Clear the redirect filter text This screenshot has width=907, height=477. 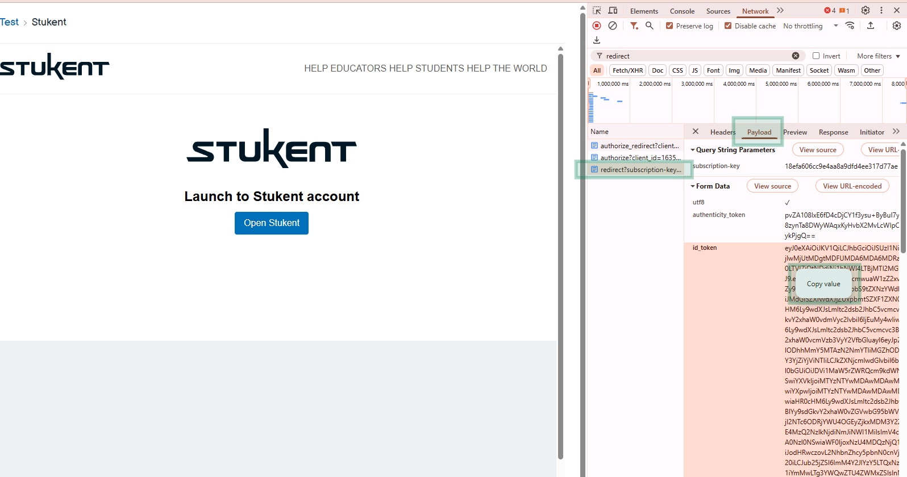pos(796,56)
